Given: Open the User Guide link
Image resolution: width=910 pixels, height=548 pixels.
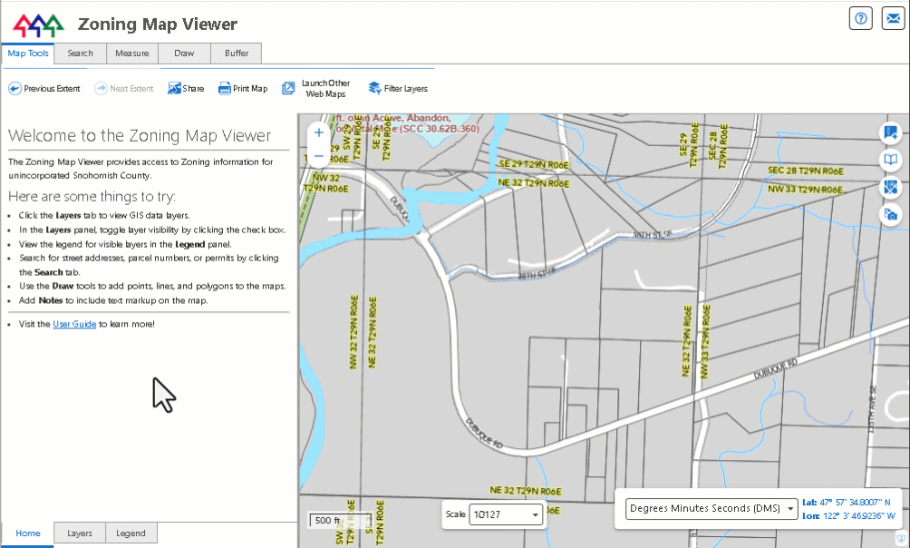Looking at the screenshot, I should (74, 324).
